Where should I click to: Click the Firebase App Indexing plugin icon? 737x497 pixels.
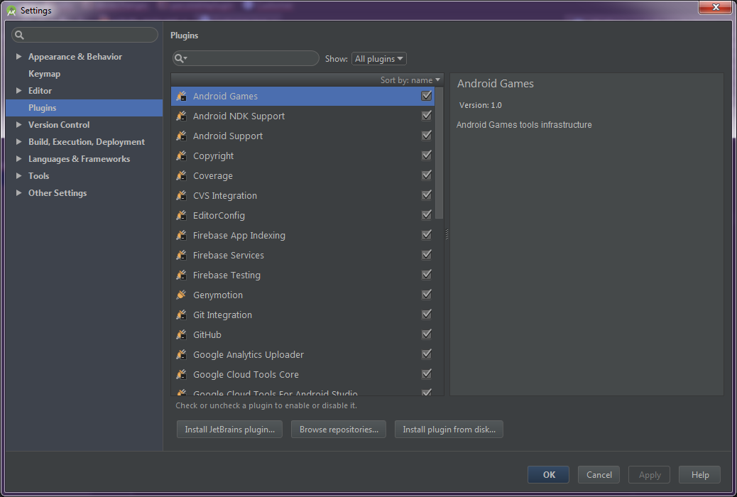[182, 235]
